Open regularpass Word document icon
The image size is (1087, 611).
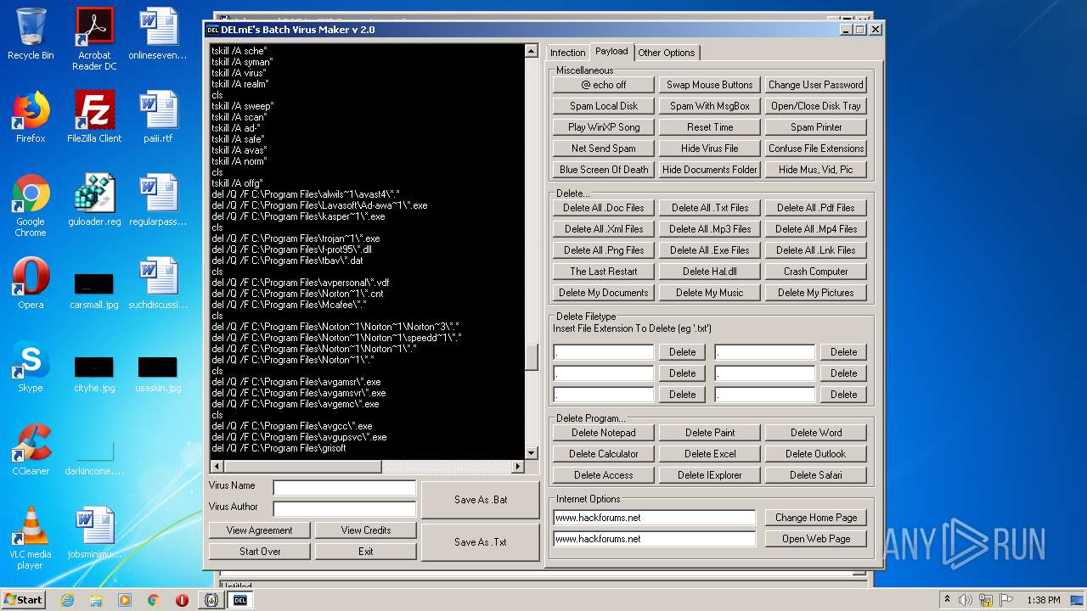click(x=158, y=200)
